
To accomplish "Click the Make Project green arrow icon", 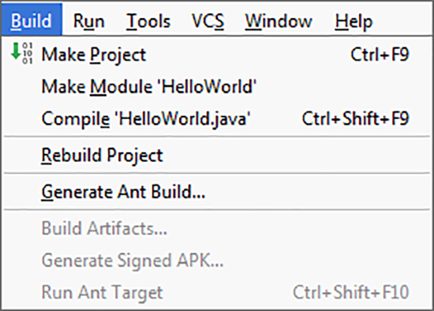I will click(16, 51).
